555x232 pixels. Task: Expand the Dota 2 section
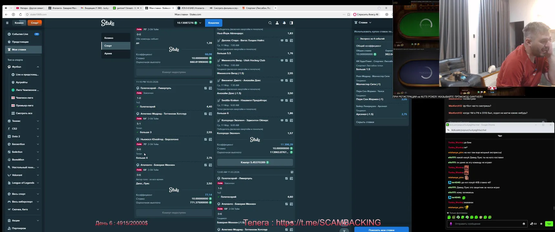(38, 137)
